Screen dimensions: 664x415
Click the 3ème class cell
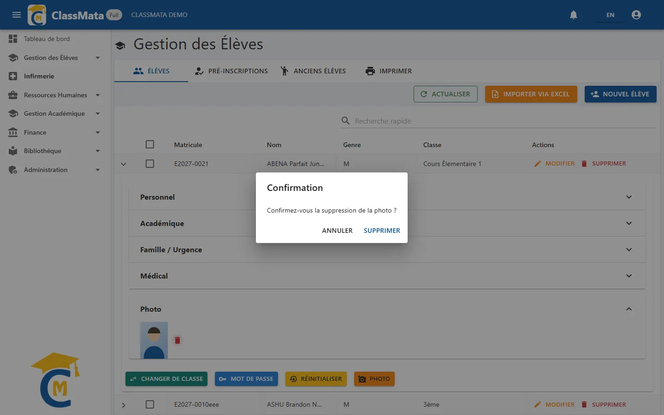click(x=431, y=404)
